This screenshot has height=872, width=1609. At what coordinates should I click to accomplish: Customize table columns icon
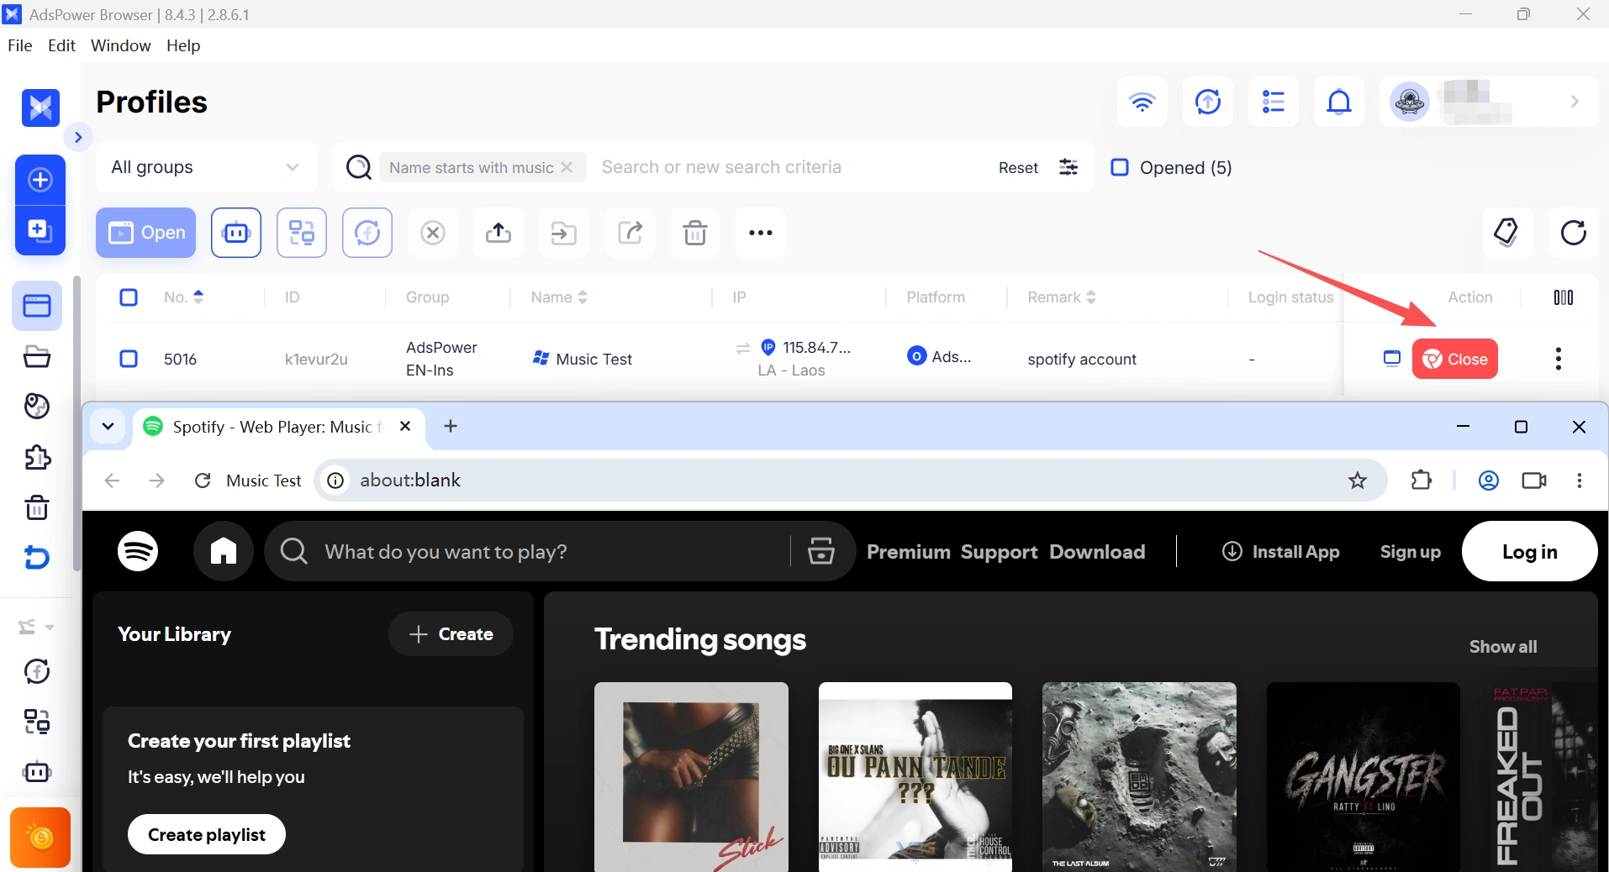pos(1564,297)
